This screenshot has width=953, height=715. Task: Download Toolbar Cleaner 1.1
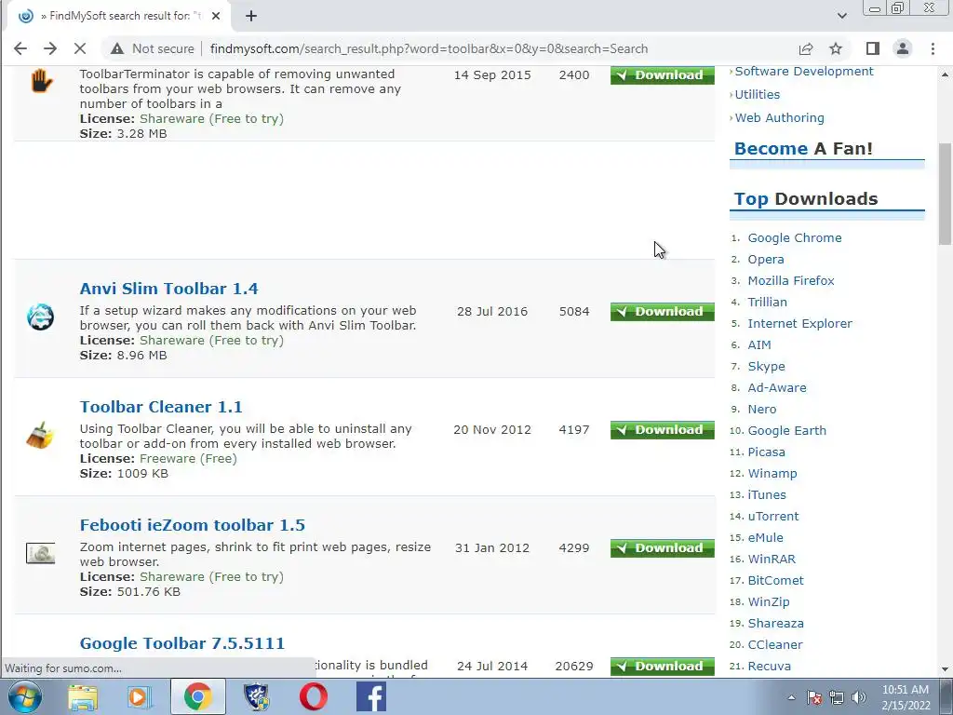tap(663, 430)
